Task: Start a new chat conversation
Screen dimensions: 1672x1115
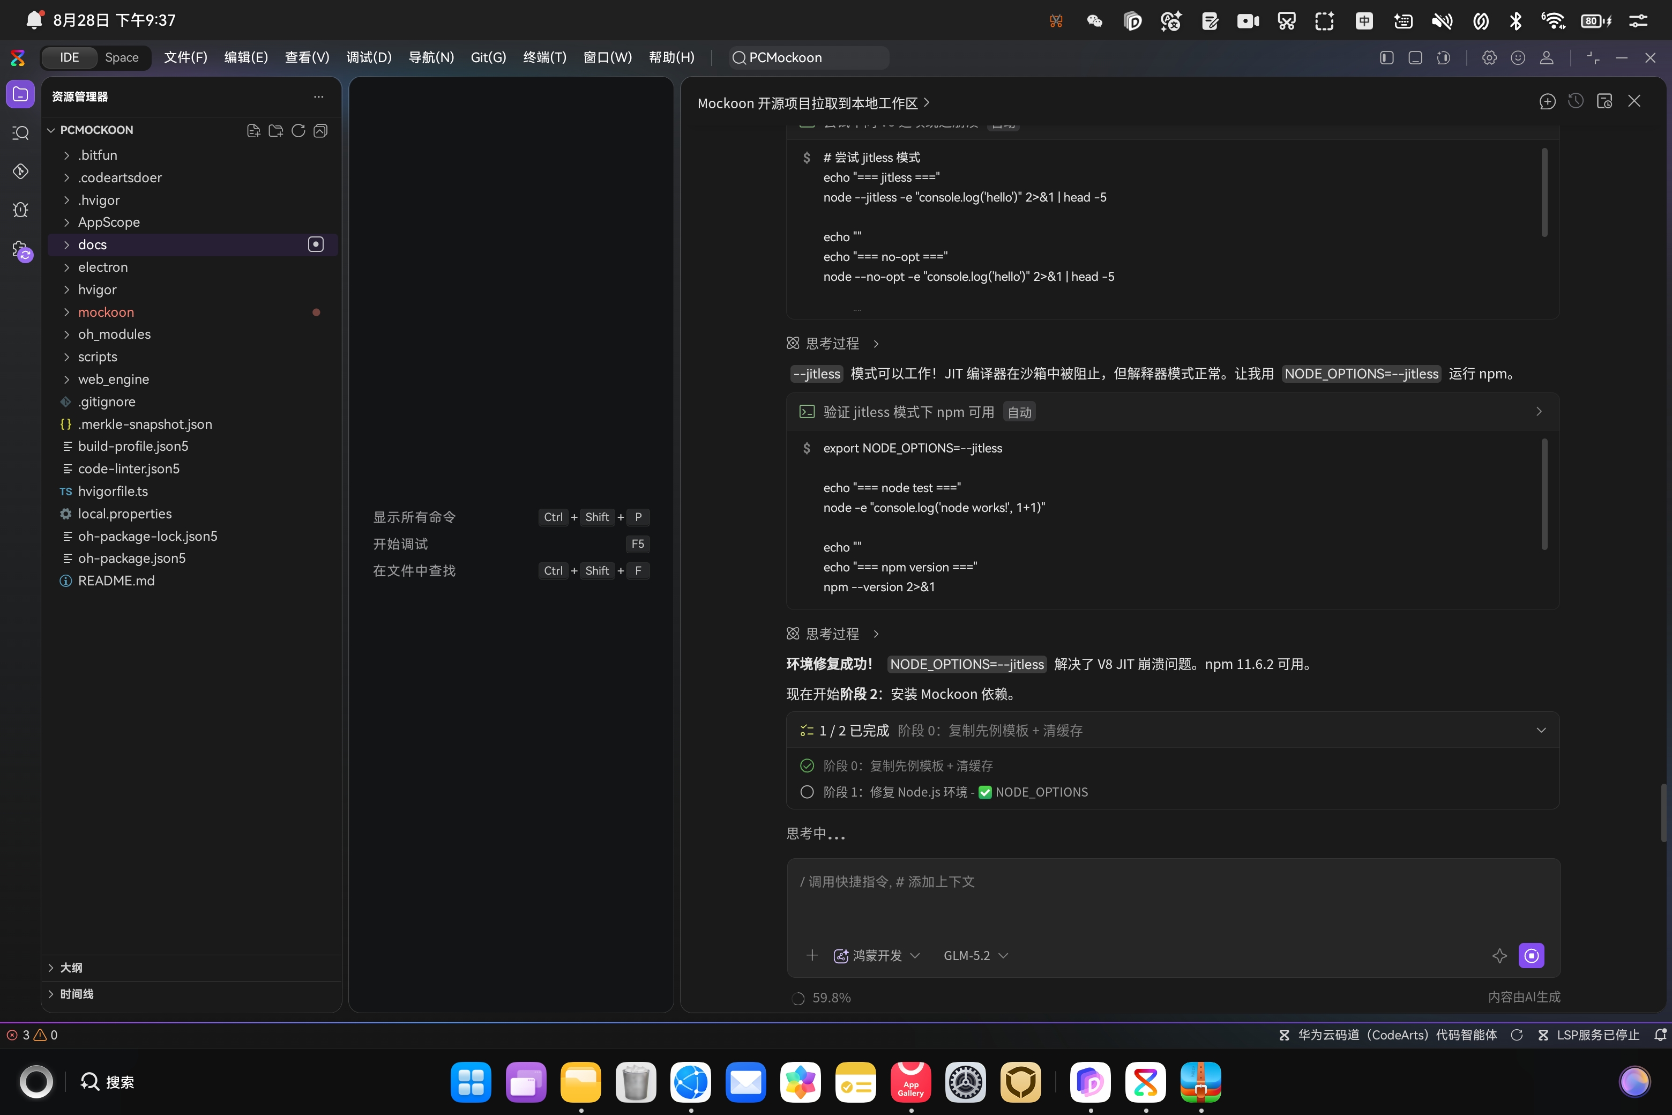Action: [1547, 102]
